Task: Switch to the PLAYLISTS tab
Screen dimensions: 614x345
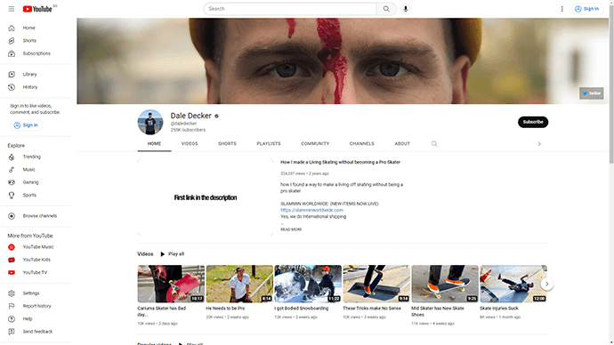Action: pos(269,144)
